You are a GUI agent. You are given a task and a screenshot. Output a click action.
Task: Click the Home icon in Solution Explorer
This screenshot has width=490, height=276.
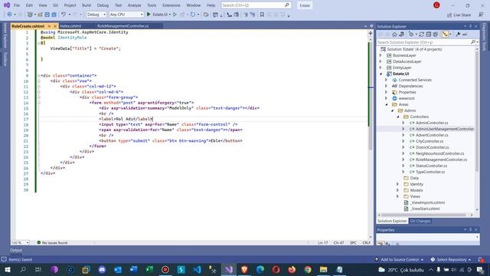pyautogui.click(x=394, y=34)
